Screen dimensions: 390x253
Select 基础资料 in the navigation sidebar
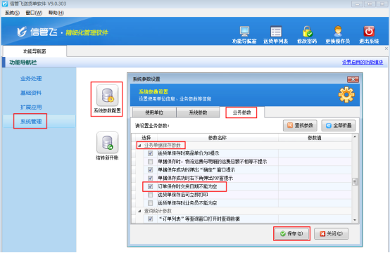tap(31, 93)
